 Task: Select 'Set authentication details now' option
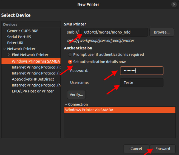coord(70,62)
